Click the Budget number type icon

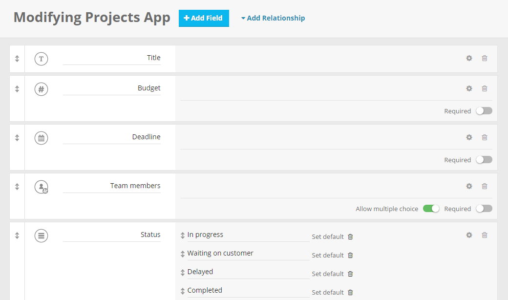[x=41, y=89]
